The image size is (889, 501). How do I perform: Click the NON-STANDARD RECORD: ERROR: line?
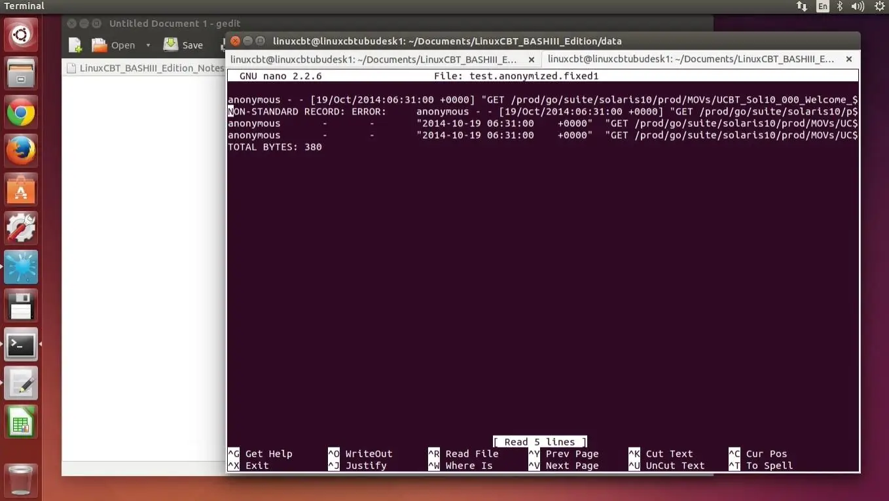pyautogui.click(x=543, y=112)
